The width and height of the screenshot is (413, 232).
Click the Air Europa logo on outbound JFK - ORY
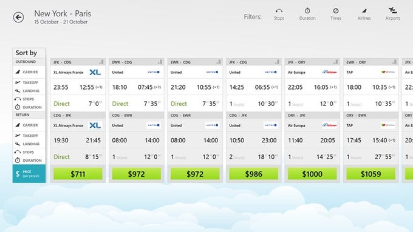330,72
